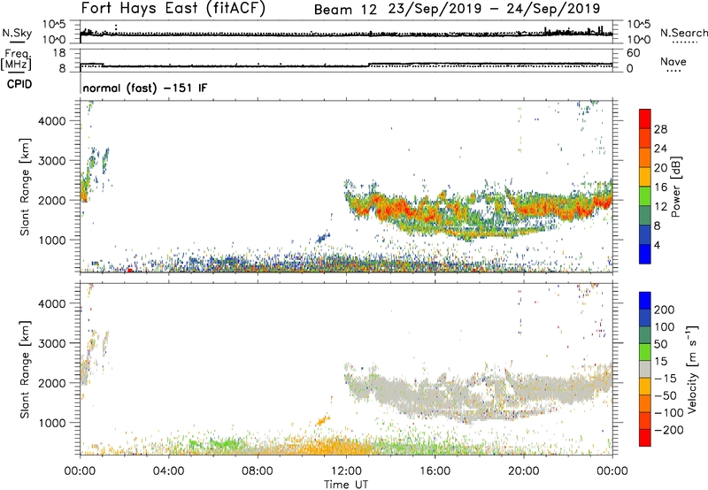The image size is (708, 490).
Task: Click the '4000' tick on the power panel
Action: (52, 121)
